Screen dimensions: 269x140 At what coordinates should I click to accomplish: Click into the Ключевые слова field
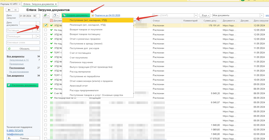[x=23, y=43]
